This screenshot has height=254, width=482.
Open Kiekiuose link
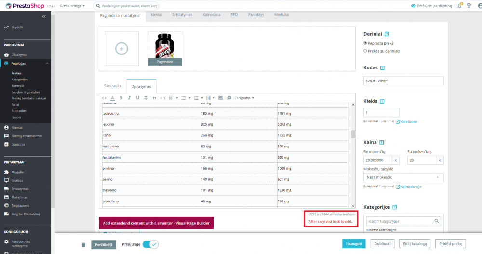406,122
